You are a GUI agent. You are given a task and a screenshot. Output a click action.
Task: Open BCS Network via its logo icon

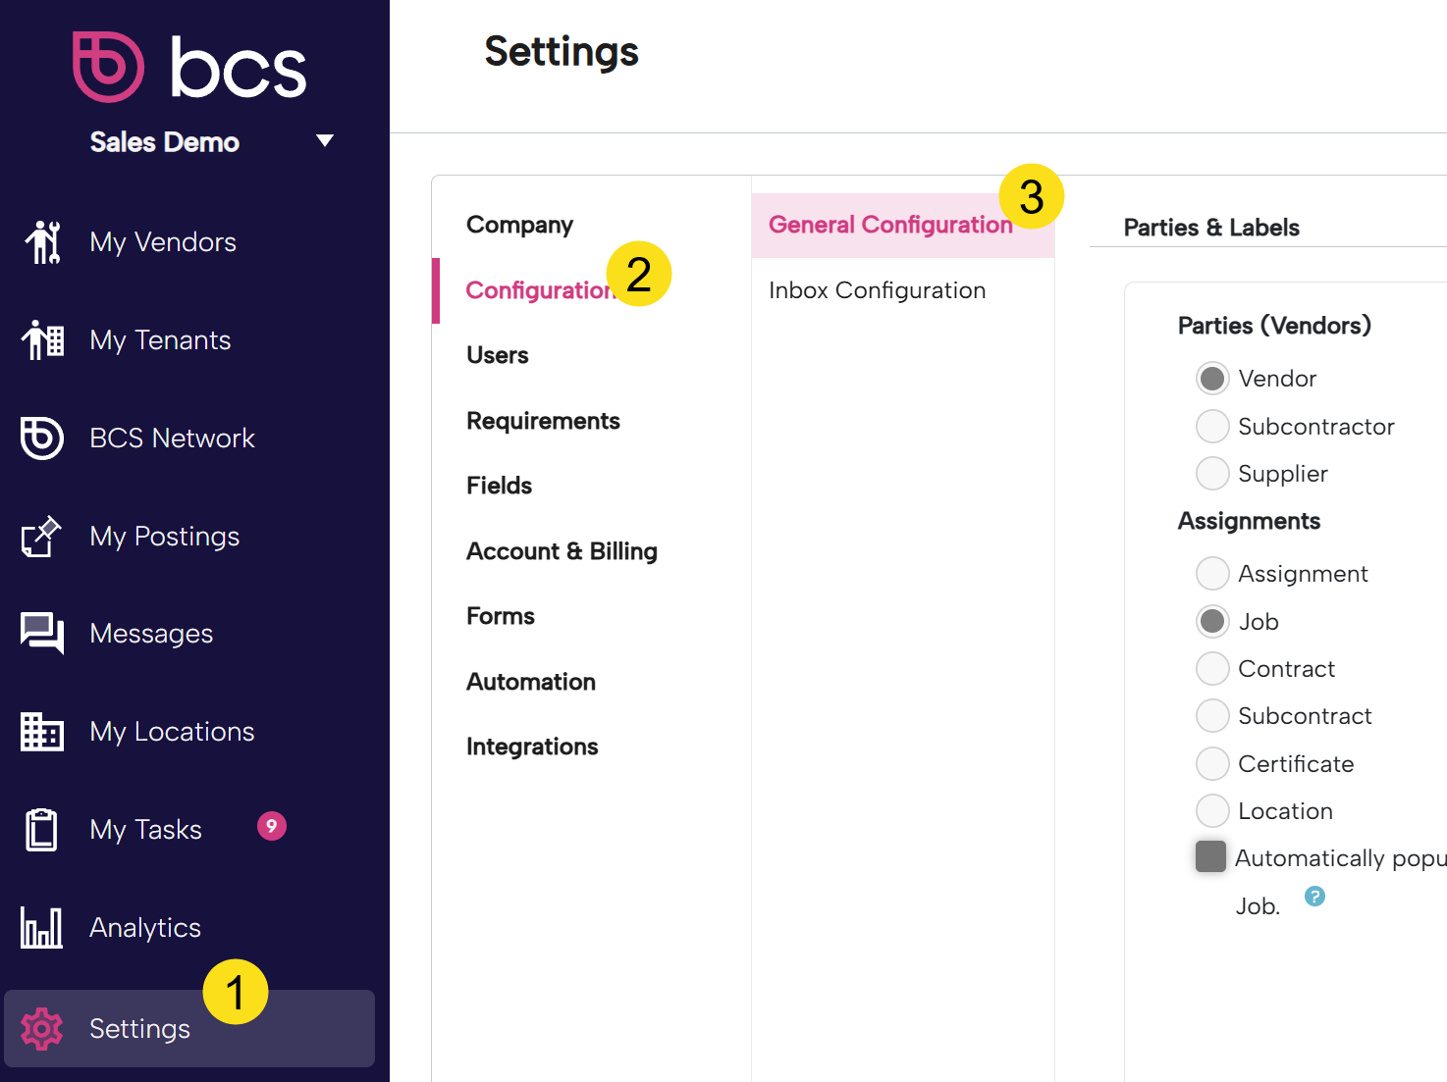(x=42, y=438)
